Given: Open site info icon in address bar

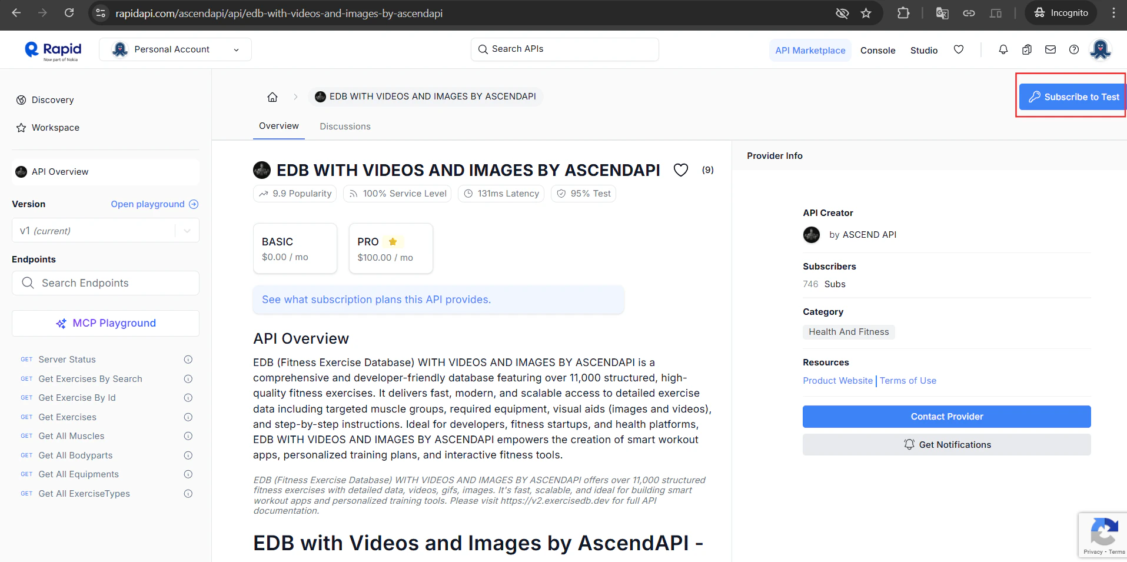Looking at the screenshot, I should click(x=101, y=13).
